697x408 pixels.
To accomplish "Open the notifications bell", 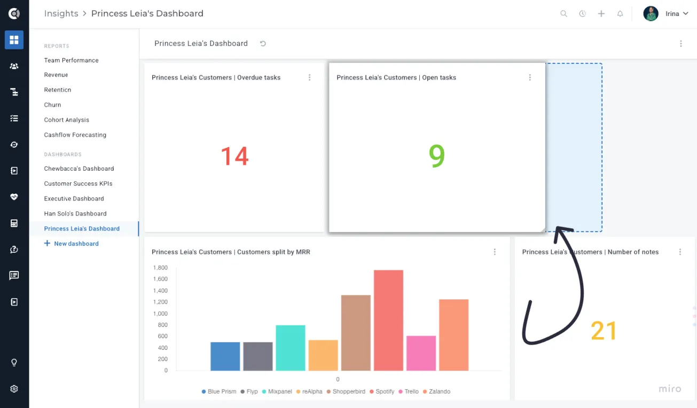I will 620,14.
